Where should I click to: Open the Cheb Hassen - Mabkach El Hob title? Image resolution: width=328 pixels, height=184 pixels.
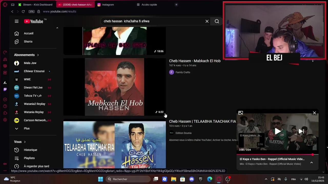pyautogui.click(x=195, y=61)
